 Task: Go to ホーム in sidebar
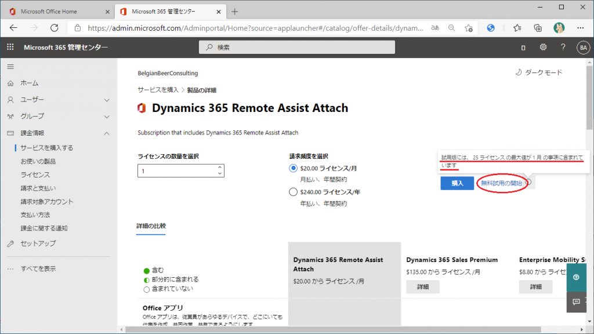pos(30,83)
